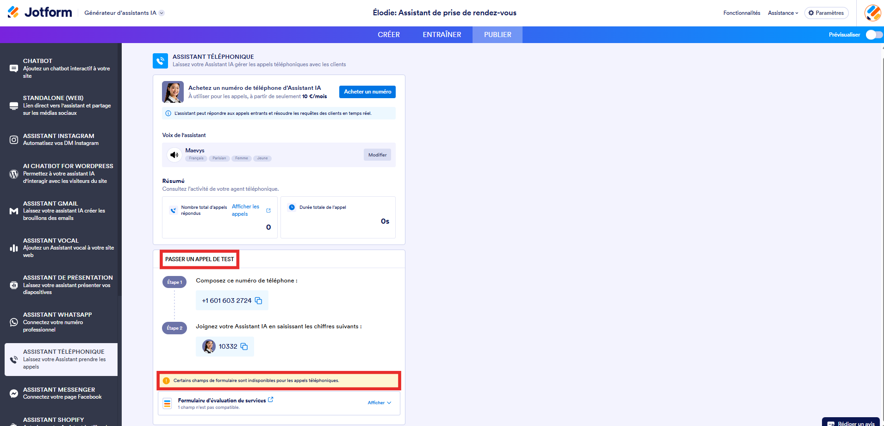Click the Étape 1 step badge
Screen dimensions: 884x426
174,282
